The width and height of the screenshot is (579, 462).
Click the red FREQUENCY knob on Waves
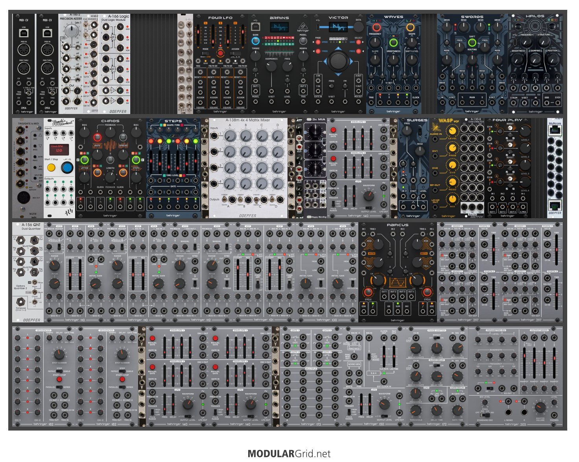coord(376,28)
